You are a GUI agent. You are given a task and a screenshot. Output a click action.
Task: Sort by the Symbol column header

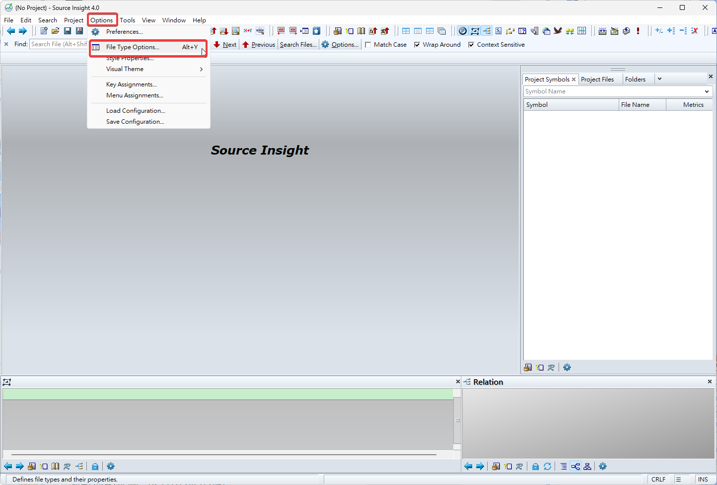point(571,105)
